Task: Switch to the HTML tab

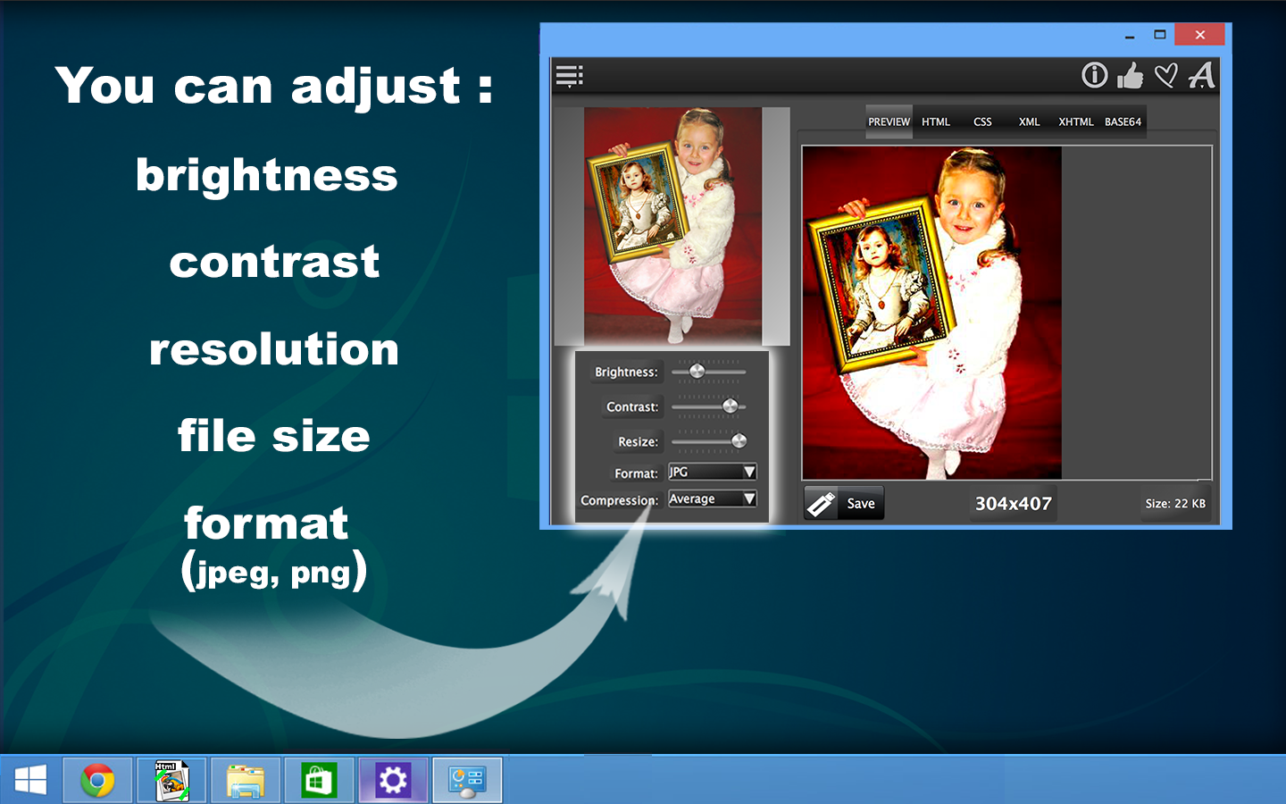Action: click(936, 122)
